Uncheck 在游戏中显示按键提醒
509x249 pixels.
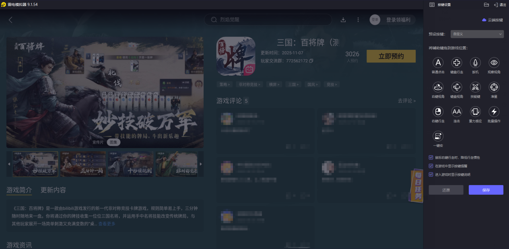click(430, 166)
